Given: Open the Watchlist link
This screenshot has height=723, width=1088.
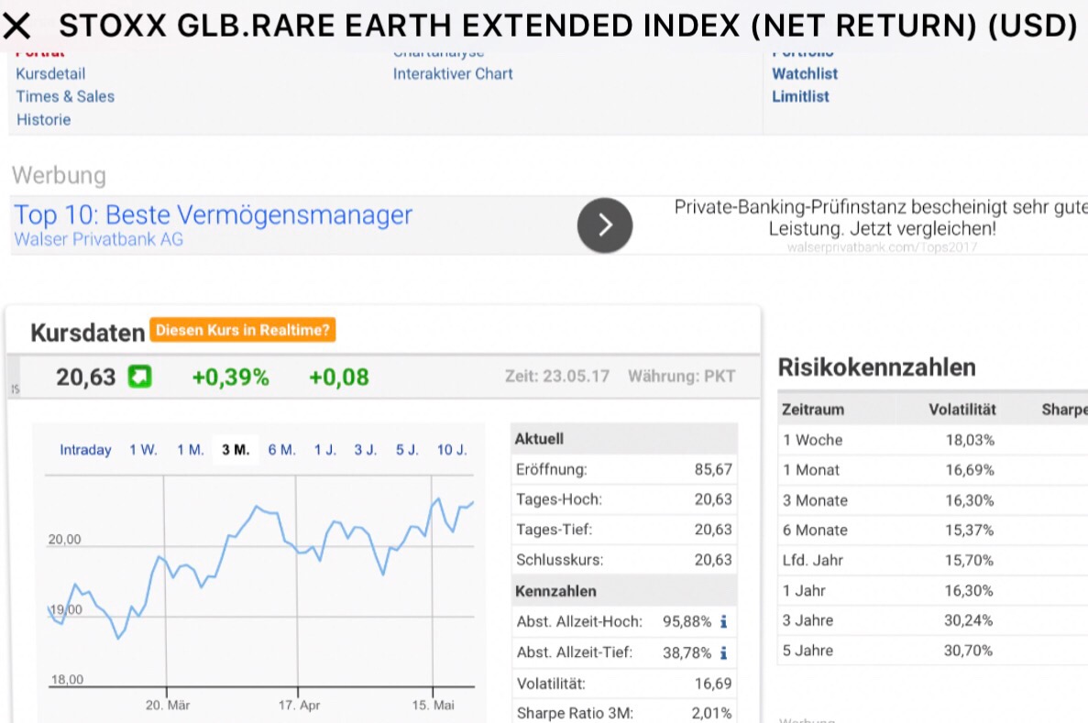Looking at the screenshot, I should coord(805,73).
